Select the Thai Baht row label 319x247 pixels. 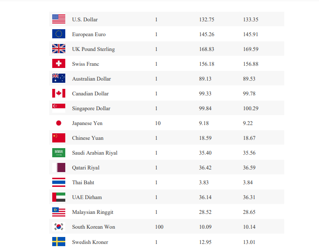tap(83, 183)
